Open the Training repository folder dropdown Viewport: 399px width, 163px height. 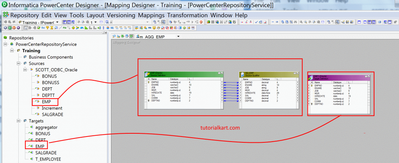coord(57,22)
